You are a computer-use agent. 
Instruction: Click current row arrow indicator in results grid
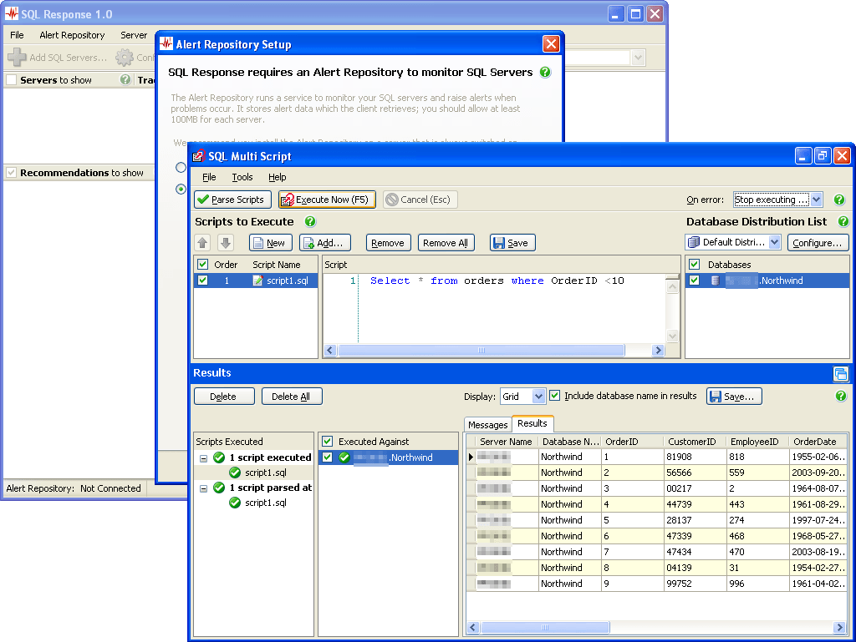click(471, 457)
